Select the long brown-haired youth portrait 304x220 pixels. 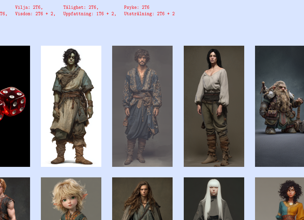pos(142,199)
